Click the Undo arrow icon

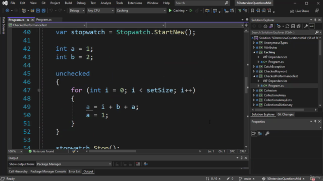[x=51, y=11]
